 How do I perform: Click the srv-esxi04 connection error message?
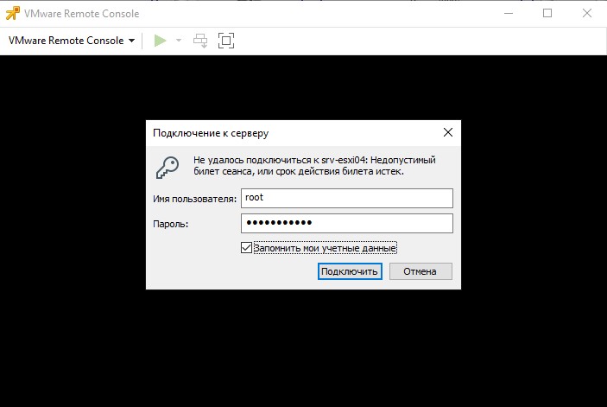click(314, 166)
